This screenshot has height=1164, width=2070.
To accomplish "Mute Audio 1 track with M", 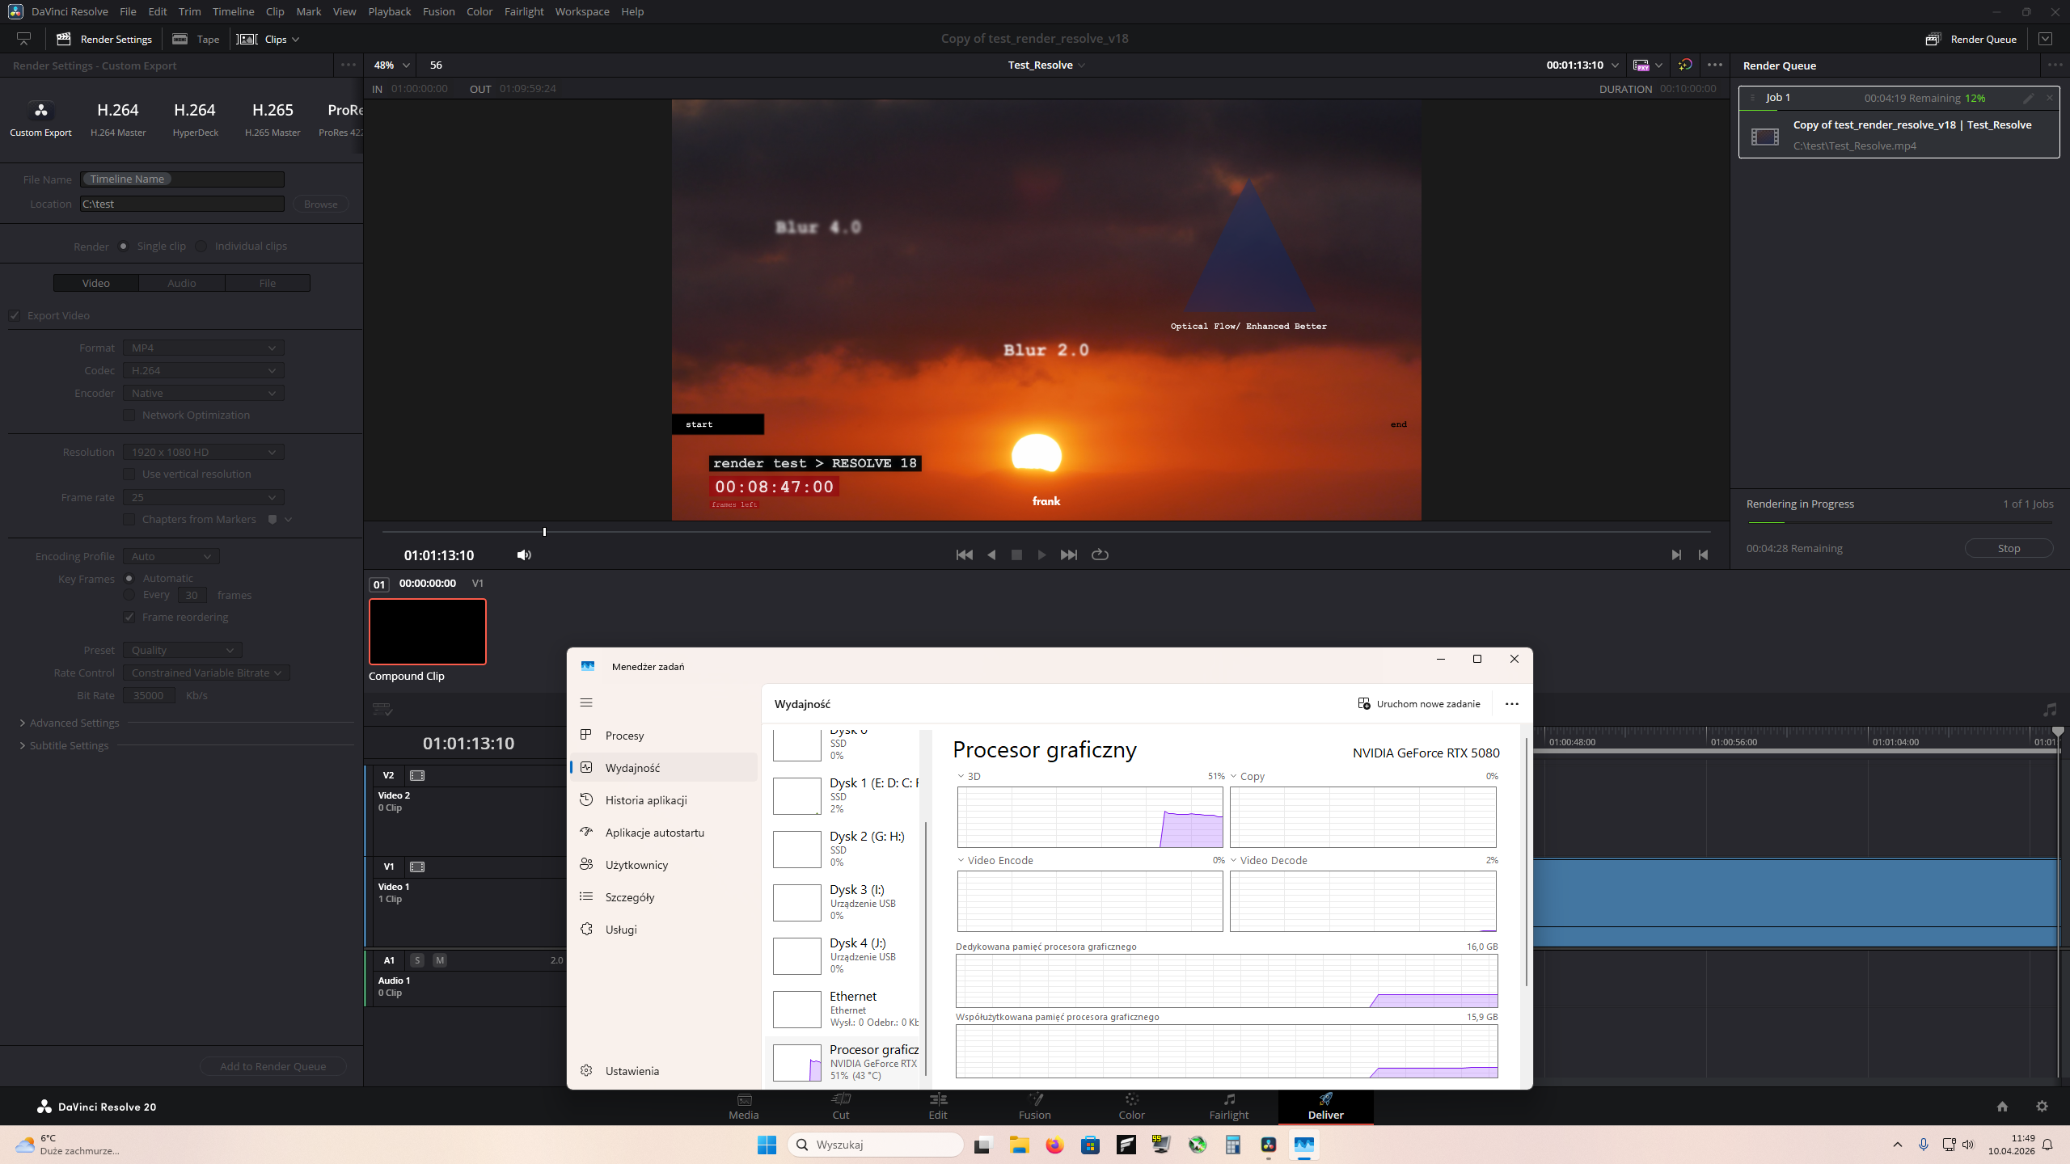I will (440, 960).
